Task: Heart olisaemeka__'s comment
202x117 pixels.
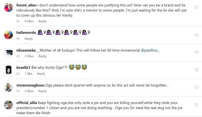Action: (197, 53)
